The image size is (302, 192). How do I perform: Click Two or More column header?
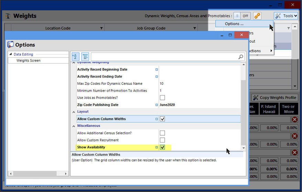click(289, 109)
